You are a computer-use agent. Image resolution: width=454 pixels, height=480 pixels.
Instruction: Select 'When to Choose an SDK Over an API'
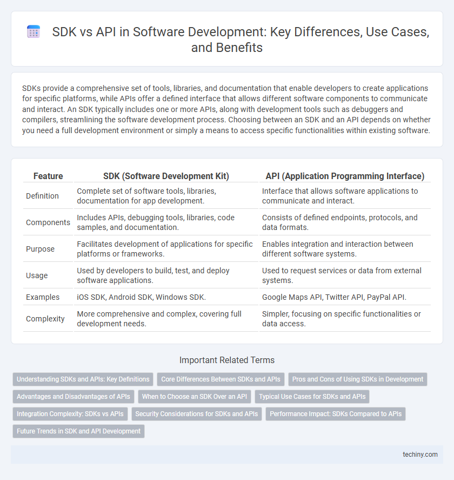coord(195,397)
